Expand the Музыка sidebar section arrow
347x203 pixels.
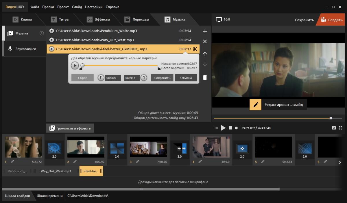coord(42,33)
